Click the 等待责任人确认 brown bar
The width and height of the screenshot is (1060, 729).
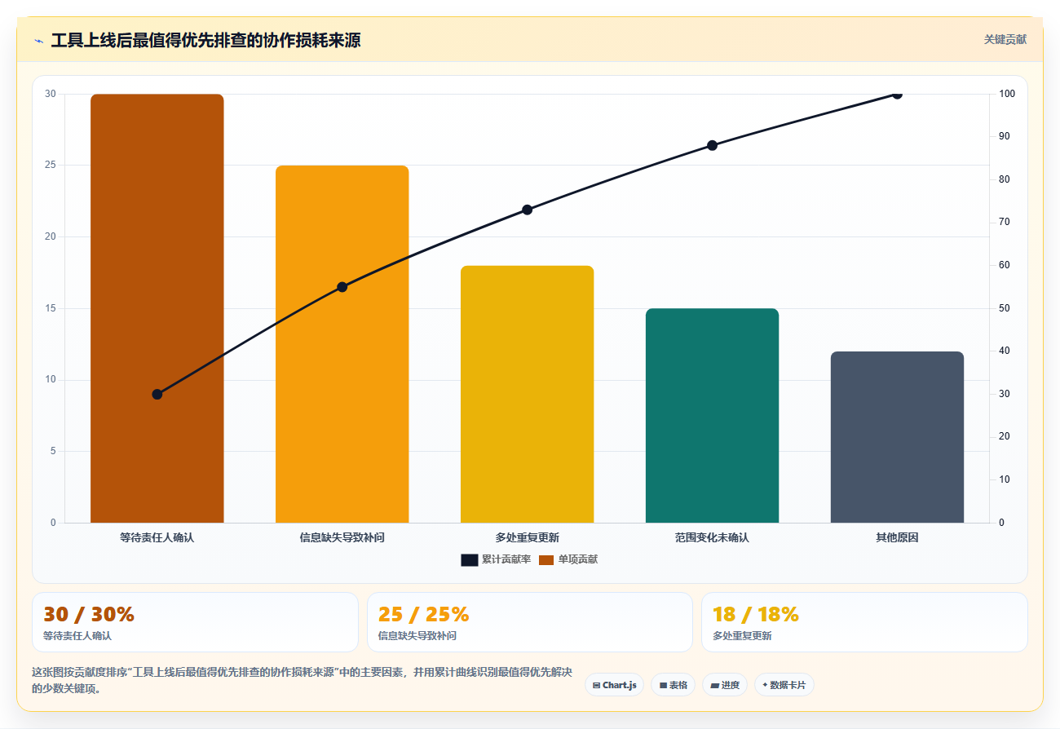[x=157, y=308]
